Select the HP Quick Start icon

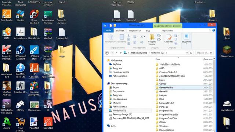point(34,53)
